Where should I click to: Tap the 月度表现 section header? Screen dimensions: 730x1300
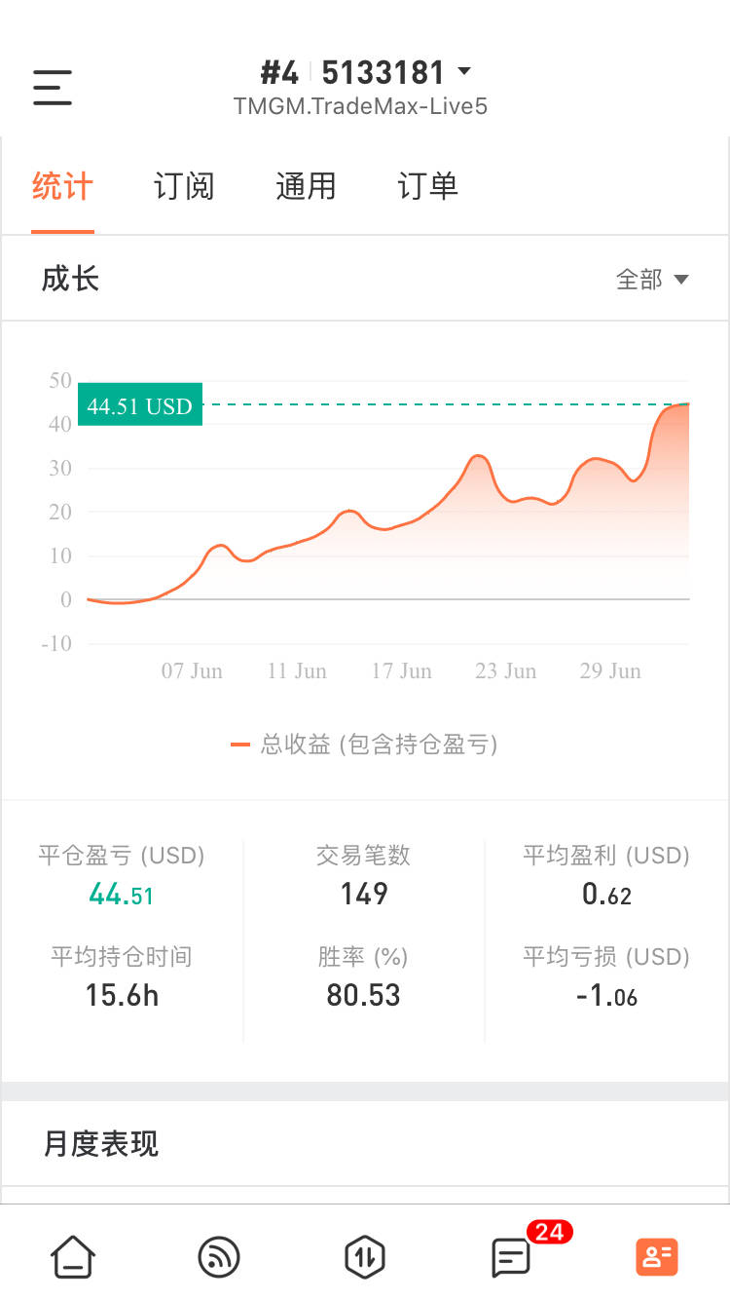101,1143
